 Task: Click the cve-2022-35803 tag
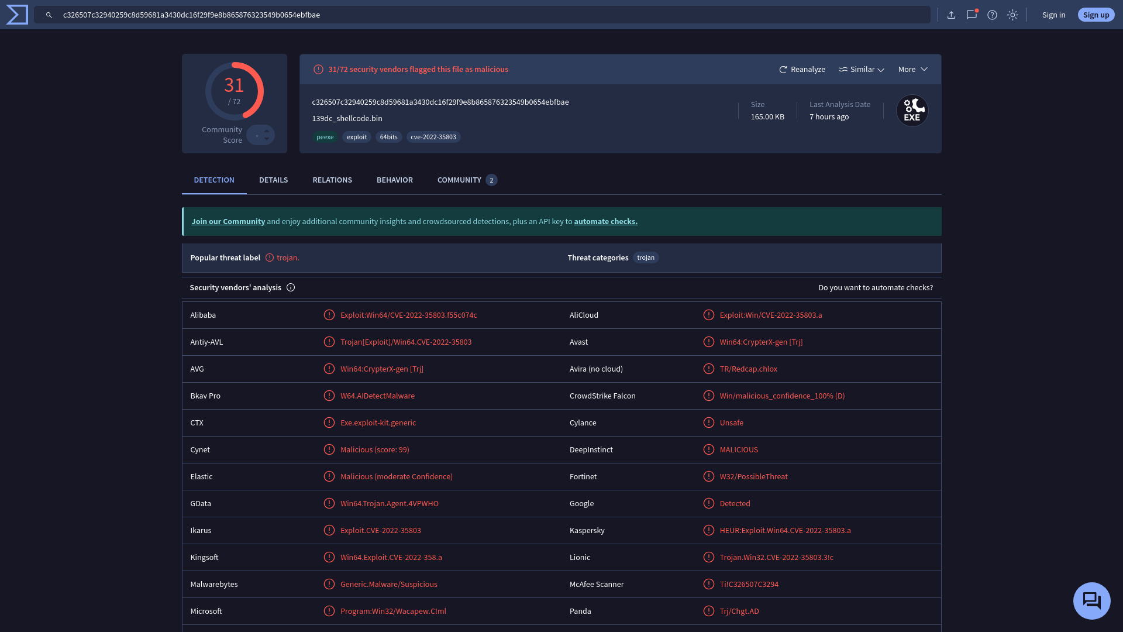tap(433, 138)
